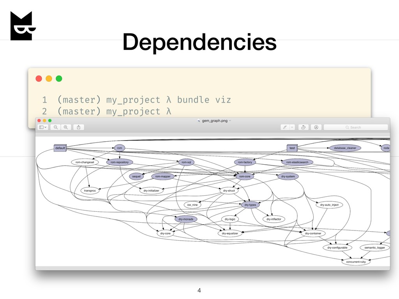Select the 'sequel' node
Image resolution: width=399 pixels, height=299 pixels.
136,176
